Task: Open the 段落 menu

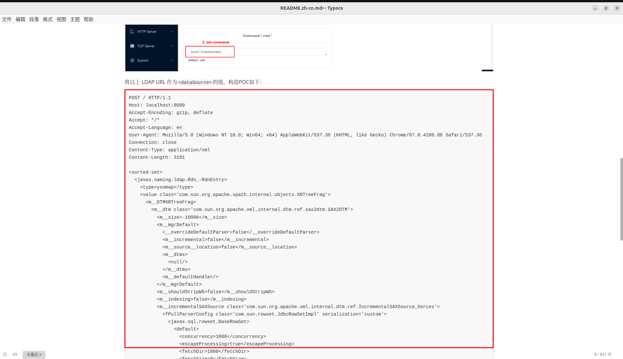Action: (34, 19)
